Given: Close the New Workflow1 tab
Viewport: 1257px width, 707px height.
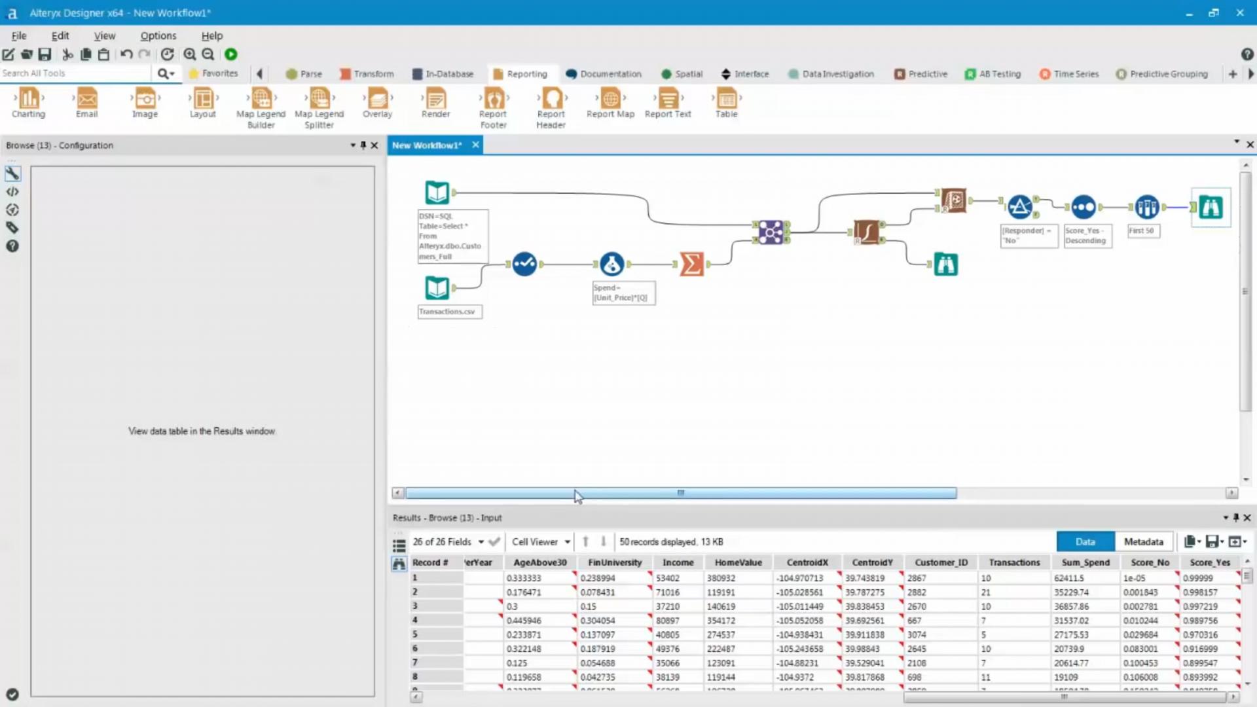Looking at the screenshot, I should pos(475,145).
